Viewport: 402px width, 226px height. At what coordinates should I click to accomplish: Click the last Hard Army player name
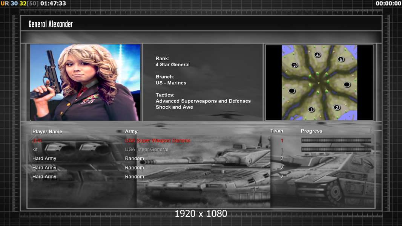click(x=44, y=177)
